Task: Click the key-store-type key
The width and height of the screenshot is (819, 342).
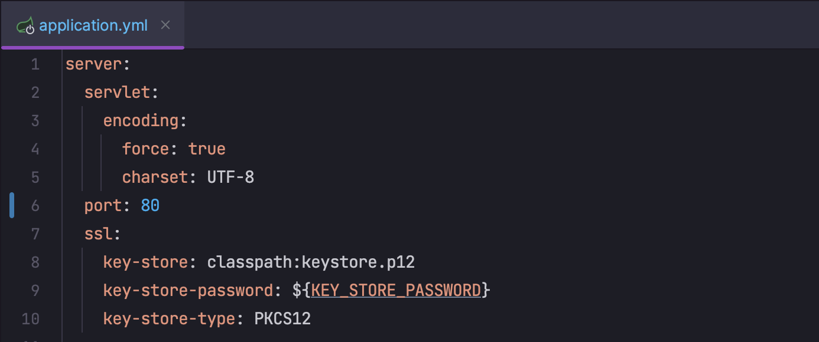Action: pos(168,319)
